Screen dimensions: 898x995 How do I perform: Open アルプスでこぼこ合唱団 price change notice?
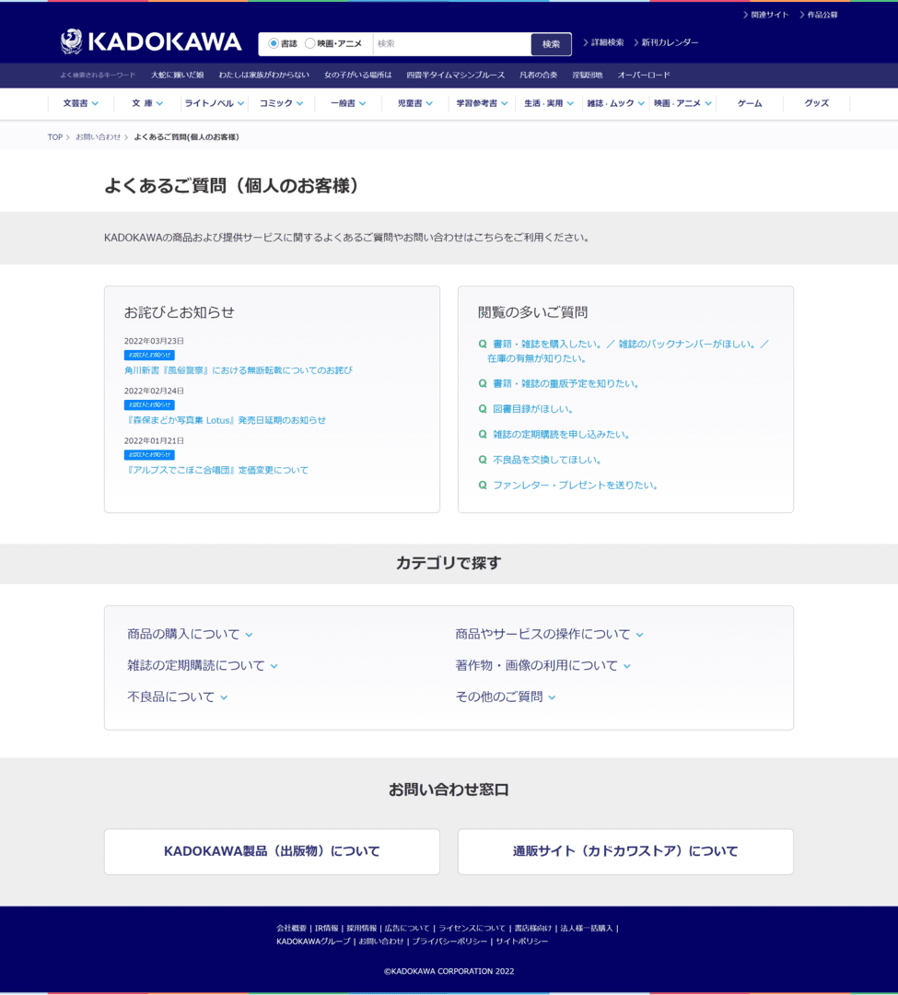point(216,470)
